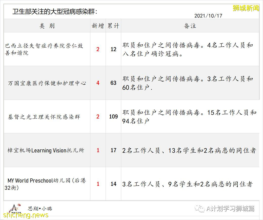Image resolution: width=263 pixels, height=220 pixels.
Task: Click the 巴西立径失智症疗养院 row label
Action: 46,49
